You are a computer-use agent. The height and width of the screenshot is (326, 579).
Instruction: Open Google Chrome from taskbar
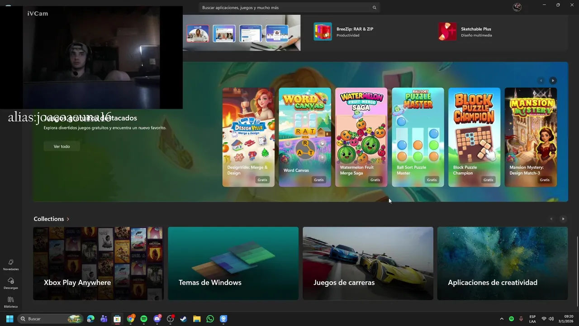tap(131, 319)
